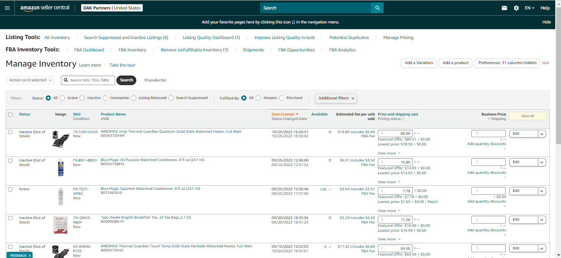Open Listing Quality Dashboard (1)

[x=211, y=37]
